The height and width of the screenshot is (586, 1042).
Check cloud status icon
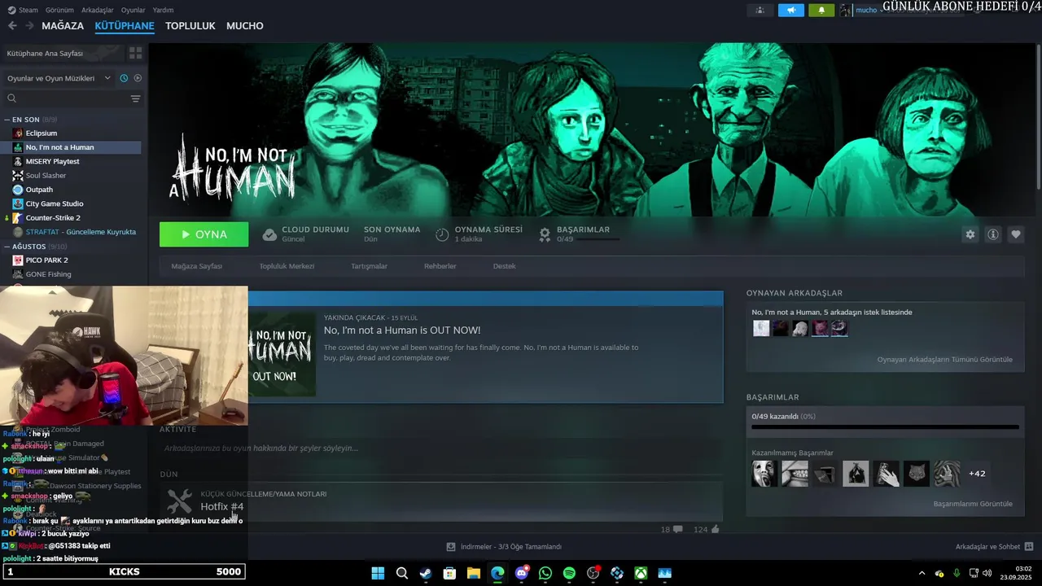tap(269, 234)
